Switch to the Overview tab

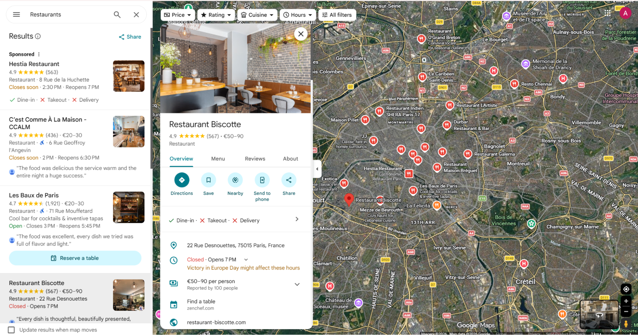tap(181, 159)
